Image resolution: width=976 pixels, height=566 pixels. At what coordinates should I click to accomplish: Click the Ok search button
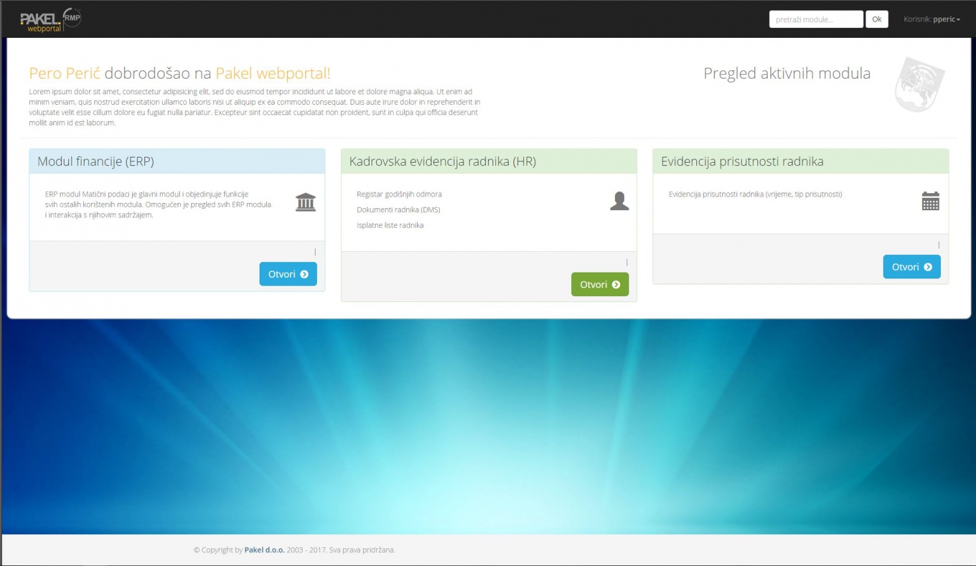(x=876, y=20)
